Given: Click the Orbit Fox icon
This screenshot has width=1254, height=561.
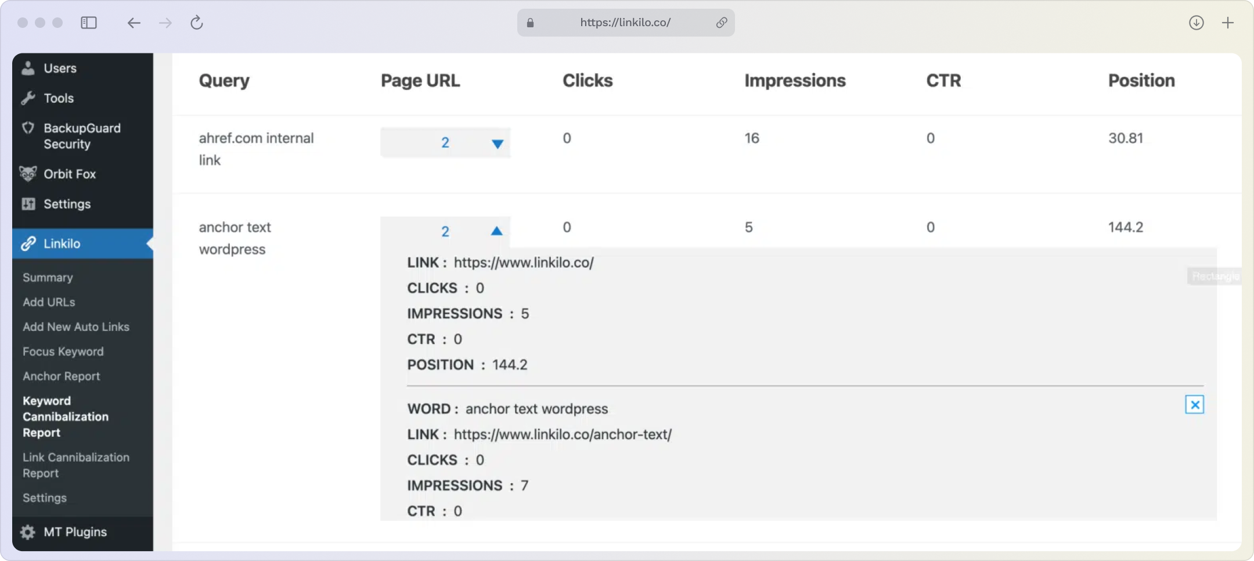Looking at the screenshot, I should click(x=28, y=174).
